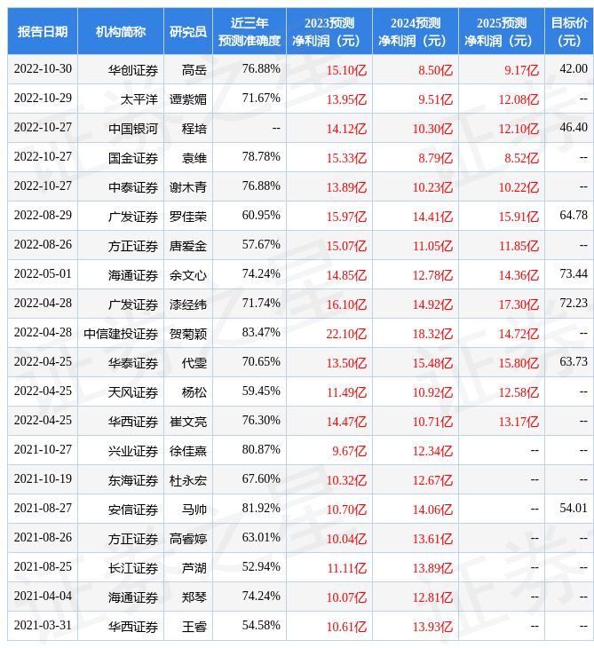Click accuracy value 78.78%
Image resolution: width=594 pixels, height=648 pixels.
261,156
